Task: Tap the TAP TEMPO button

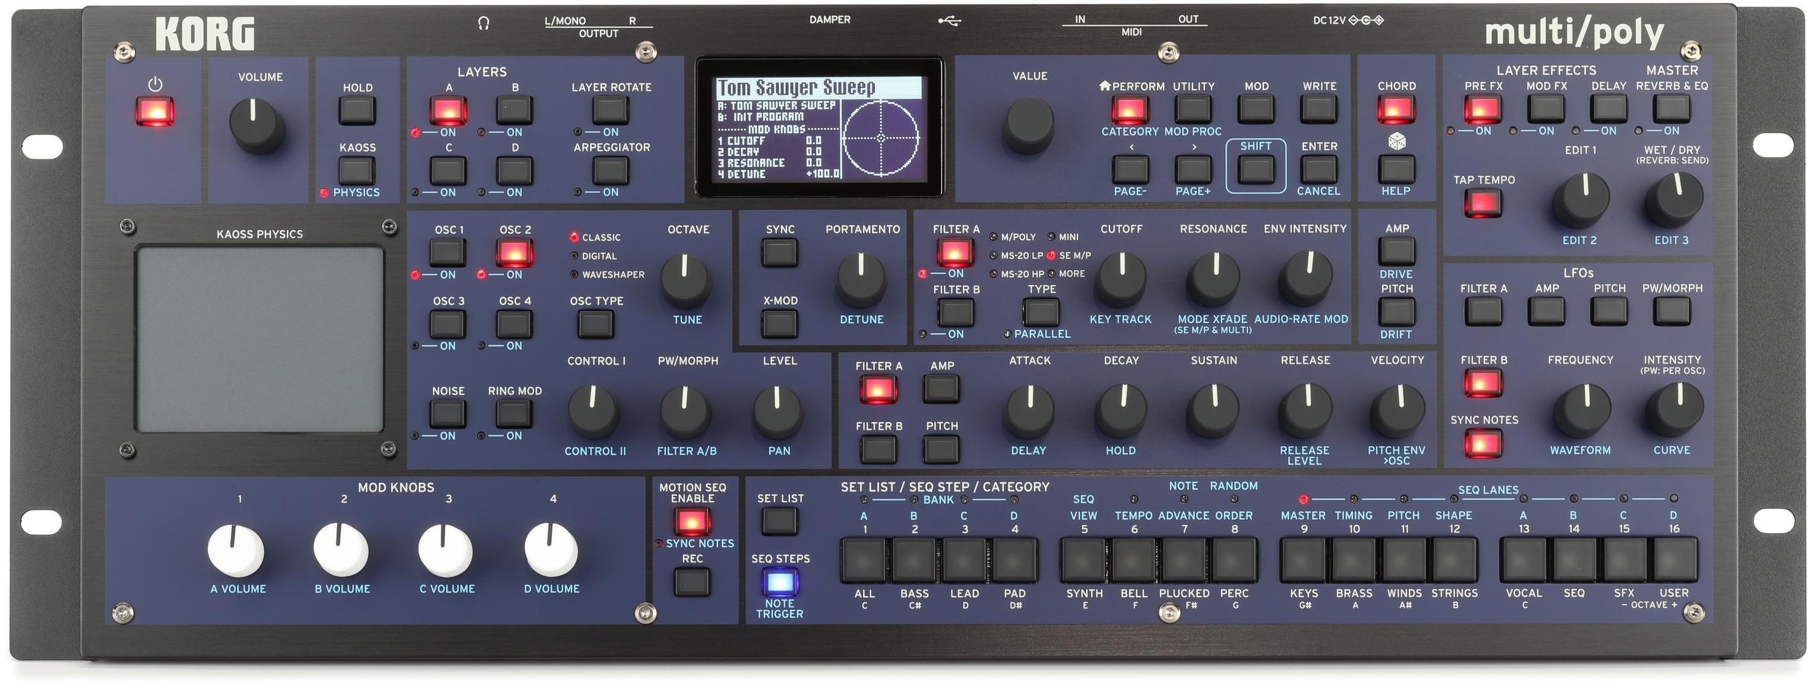Action: click(1483, 204)
